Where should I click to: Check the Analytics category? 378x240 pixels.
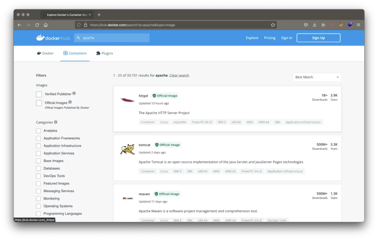coord(38,131)
